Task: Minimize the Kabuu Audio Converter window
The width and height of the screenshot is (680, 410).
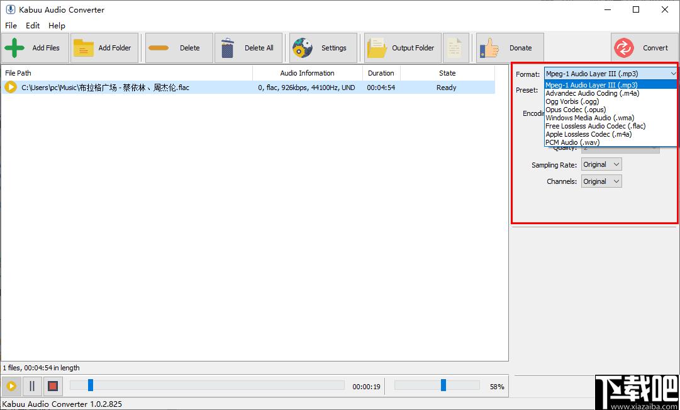Action: click(607, 9)
